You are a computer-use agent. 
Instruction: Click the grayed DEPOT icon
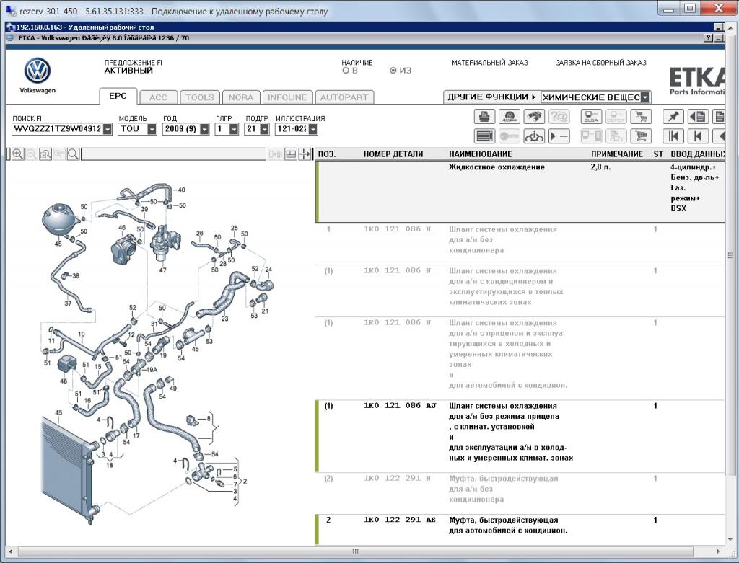click(616, 116)
